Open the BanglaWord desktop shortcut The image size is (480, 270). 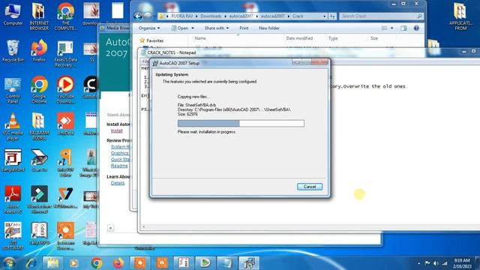[x=13, y=160]
